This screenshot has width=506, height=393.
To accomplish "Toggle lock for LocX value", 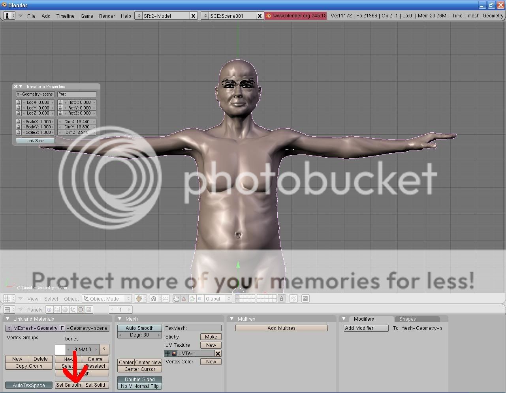I will (19, 102).
